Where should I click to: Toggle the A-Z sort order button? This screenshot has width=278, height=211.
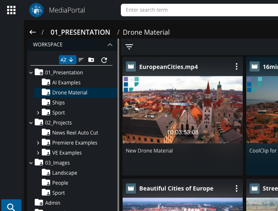pyautogui.click(x=67, y=60)
